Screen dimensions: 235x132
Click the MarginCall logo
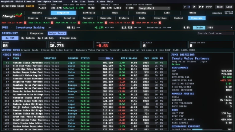(12, 16)
